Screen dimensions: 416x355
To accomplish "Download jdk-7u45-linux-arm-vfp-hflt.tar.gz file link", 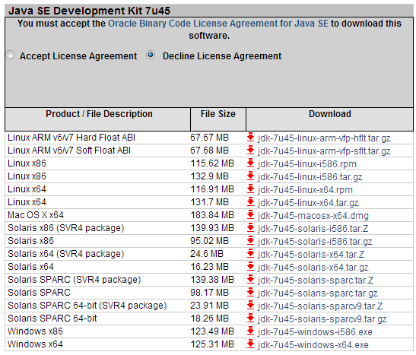I will pos(324,138).
